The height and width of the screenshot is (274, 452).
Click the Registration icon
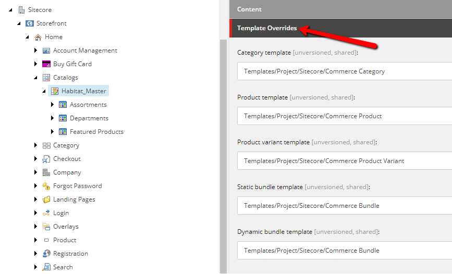click(46, 254)
